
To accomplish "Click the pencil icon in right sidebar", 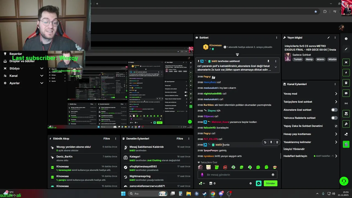I will coord(346,49).
